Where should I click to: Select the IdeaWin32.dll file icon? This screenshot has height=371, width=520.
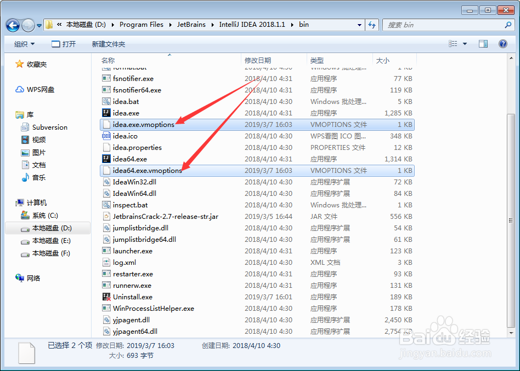point(106,182)
